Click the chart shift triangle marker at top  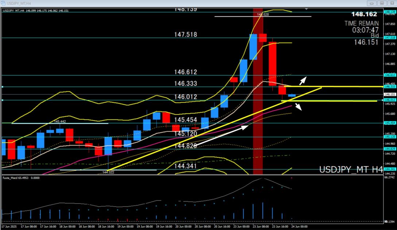click(307, 8)
